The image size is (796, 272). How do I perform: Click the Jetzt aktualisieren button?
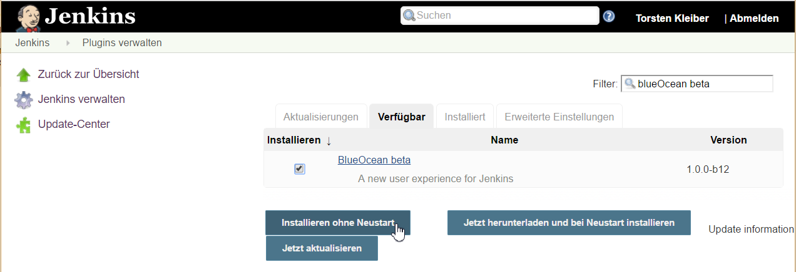[x=322, y=248]
